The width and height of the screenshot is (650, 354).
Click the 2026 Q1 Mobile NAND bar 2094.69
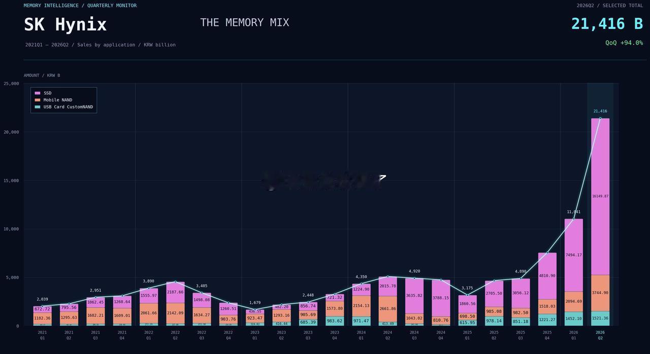[574, 302]
